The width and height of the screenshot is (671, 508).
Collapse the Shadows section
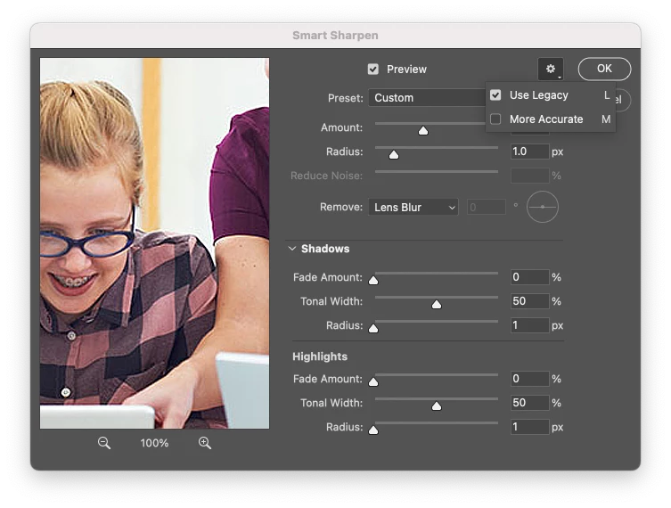pyautogui.click(x=292, y=249)
